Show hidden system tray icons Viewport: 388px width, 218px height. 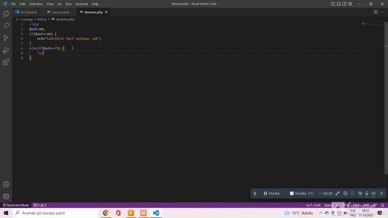tap(321, 213)
